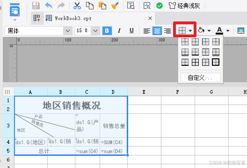Apply thin outside border
Screen dimensions: 247x168
coord(205,62)
